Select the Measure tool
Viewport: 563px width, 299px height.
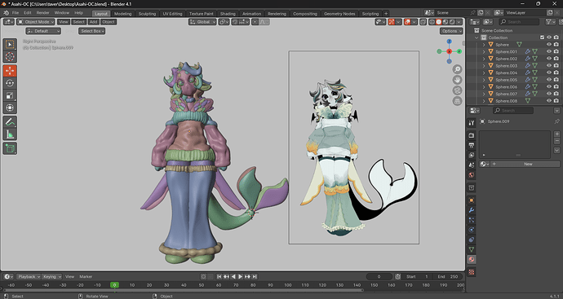coord(10,134)
